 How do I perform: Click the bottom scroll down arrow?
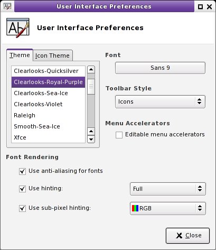[x=91, y=140]
